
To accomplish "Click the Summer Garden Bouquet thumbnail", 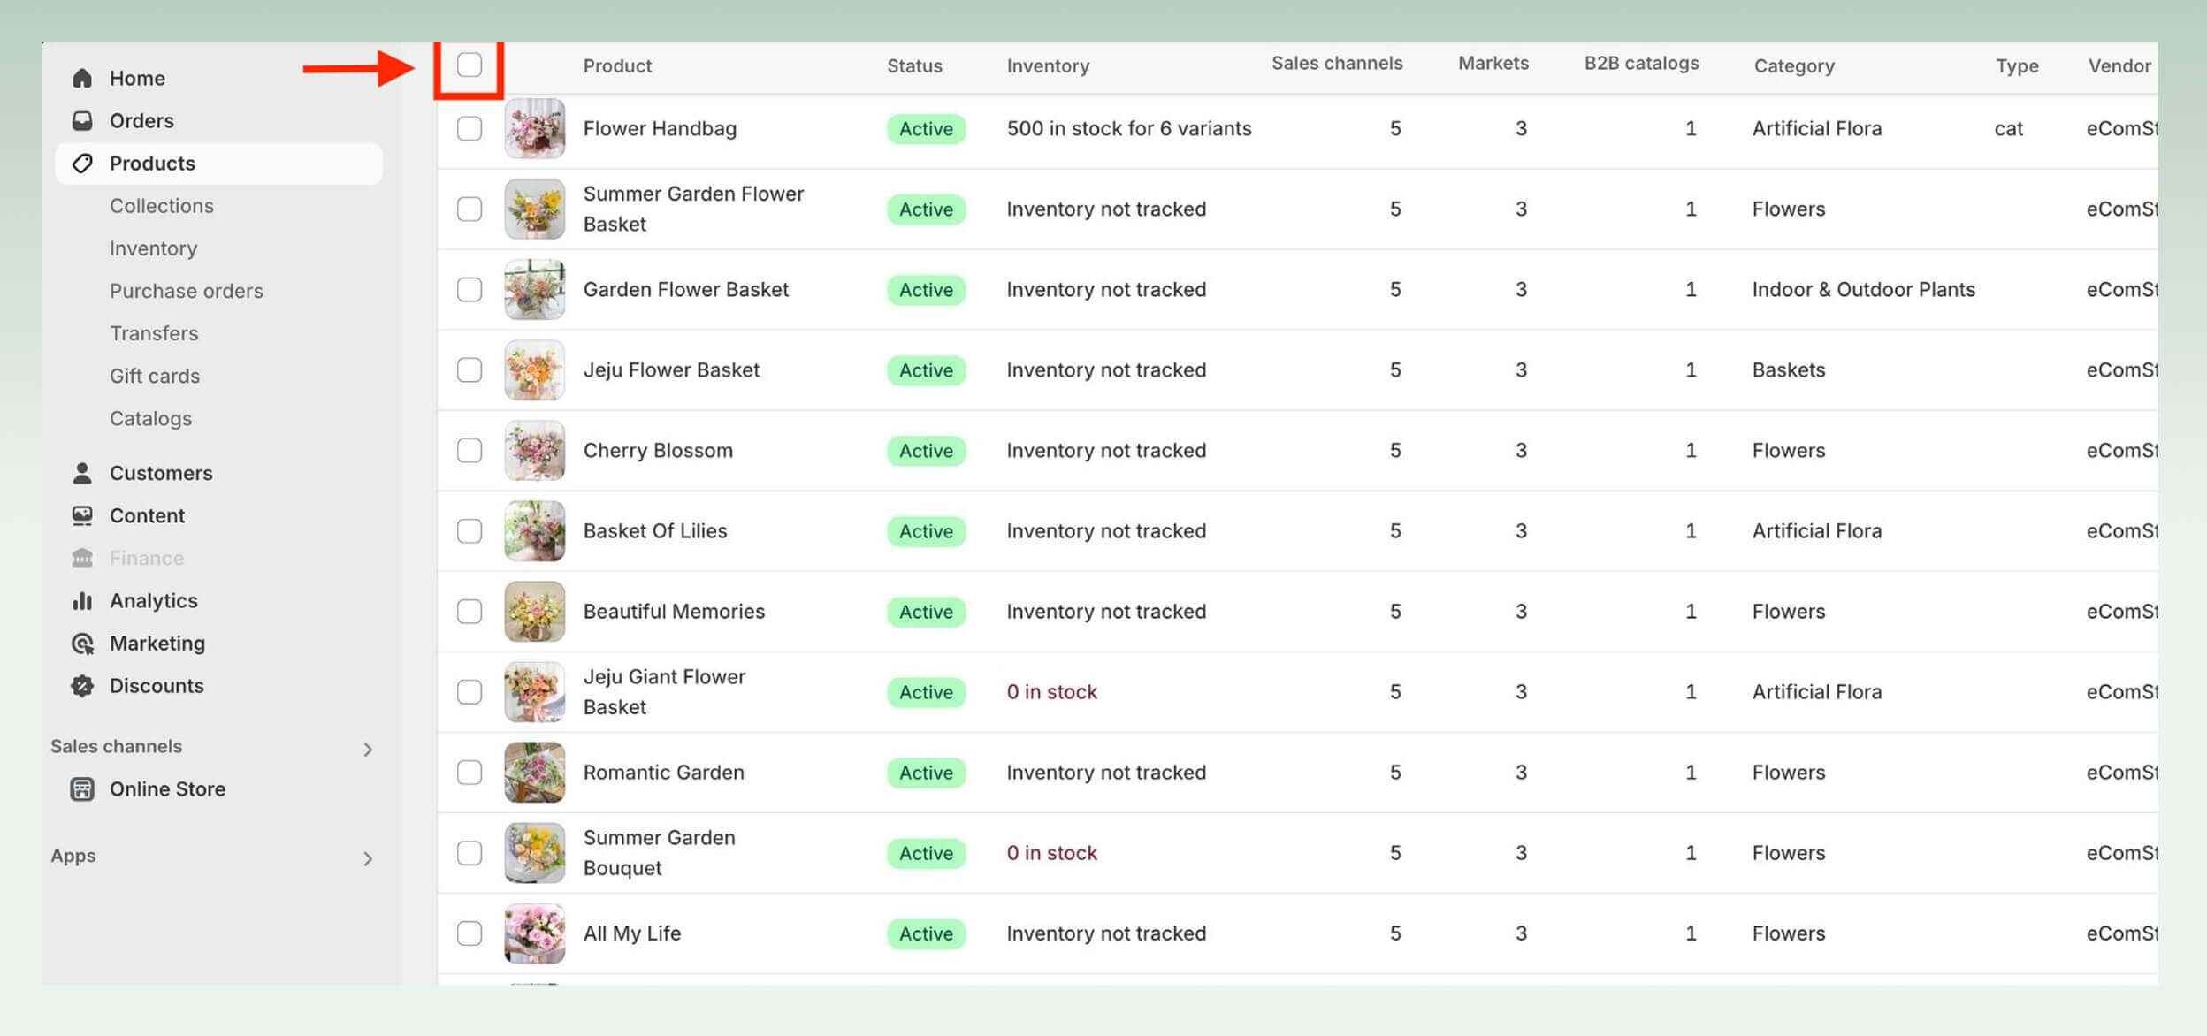I will click(x=534, y=852).
